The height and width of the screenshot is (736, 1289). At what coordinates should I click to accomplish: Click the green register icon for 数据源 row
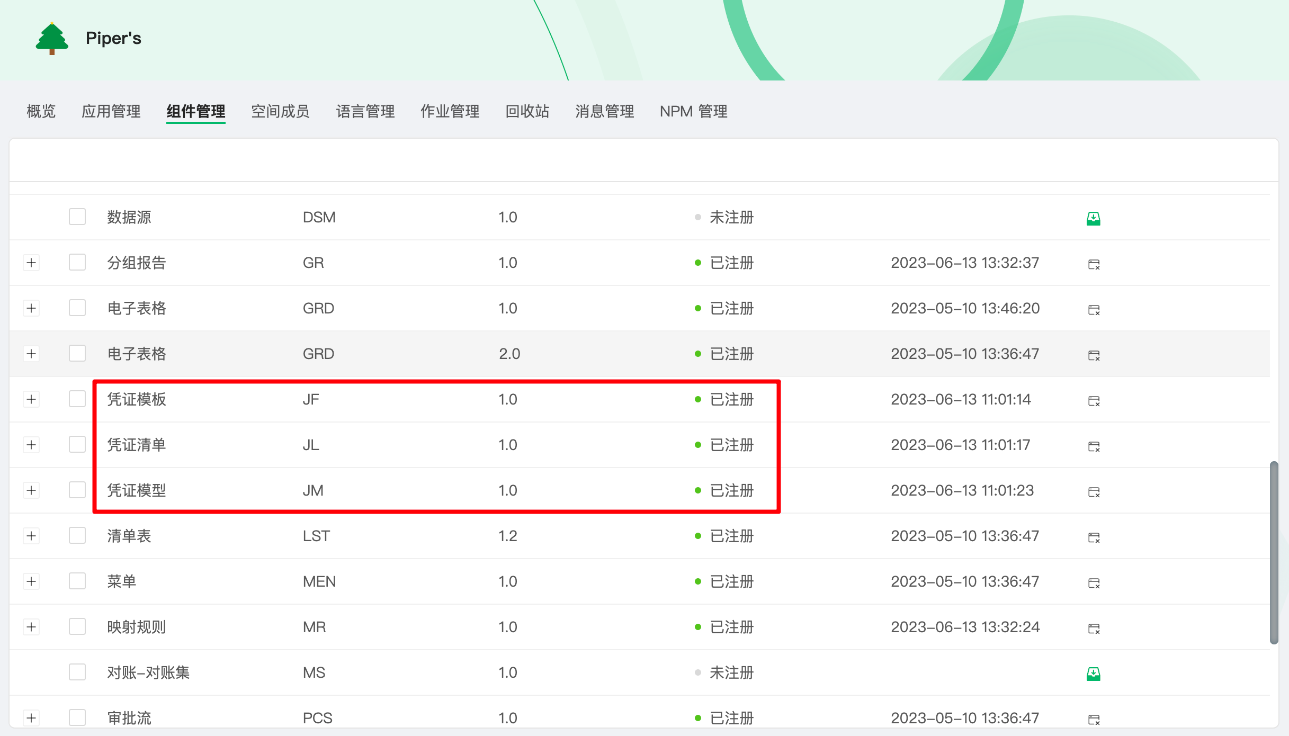[1093, 218]
